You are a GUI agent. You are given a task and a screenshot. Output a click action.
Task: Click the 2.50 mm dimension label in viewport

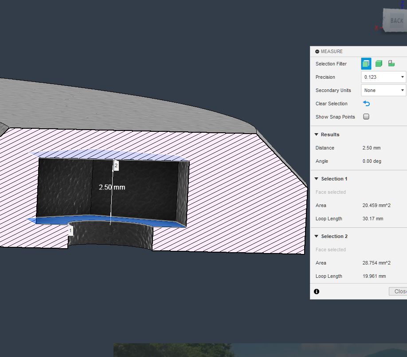(x=112, y=187)
